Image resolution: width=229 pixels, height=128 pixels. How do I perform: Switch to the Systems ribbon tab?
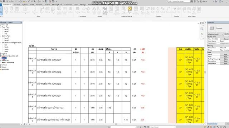25,5
